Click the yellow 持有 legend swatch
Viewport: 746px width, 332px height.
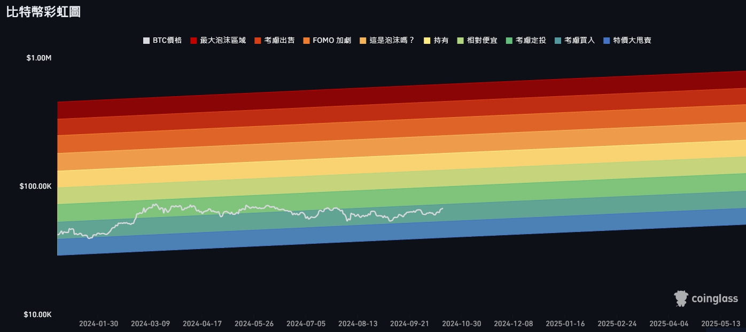pos(427,41)
